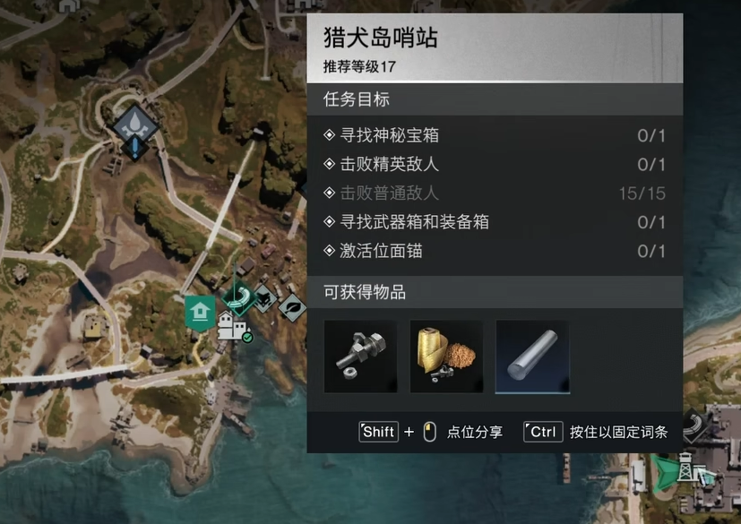Click the green house shield marker
The image size is (741, 524).
point(200,313)
